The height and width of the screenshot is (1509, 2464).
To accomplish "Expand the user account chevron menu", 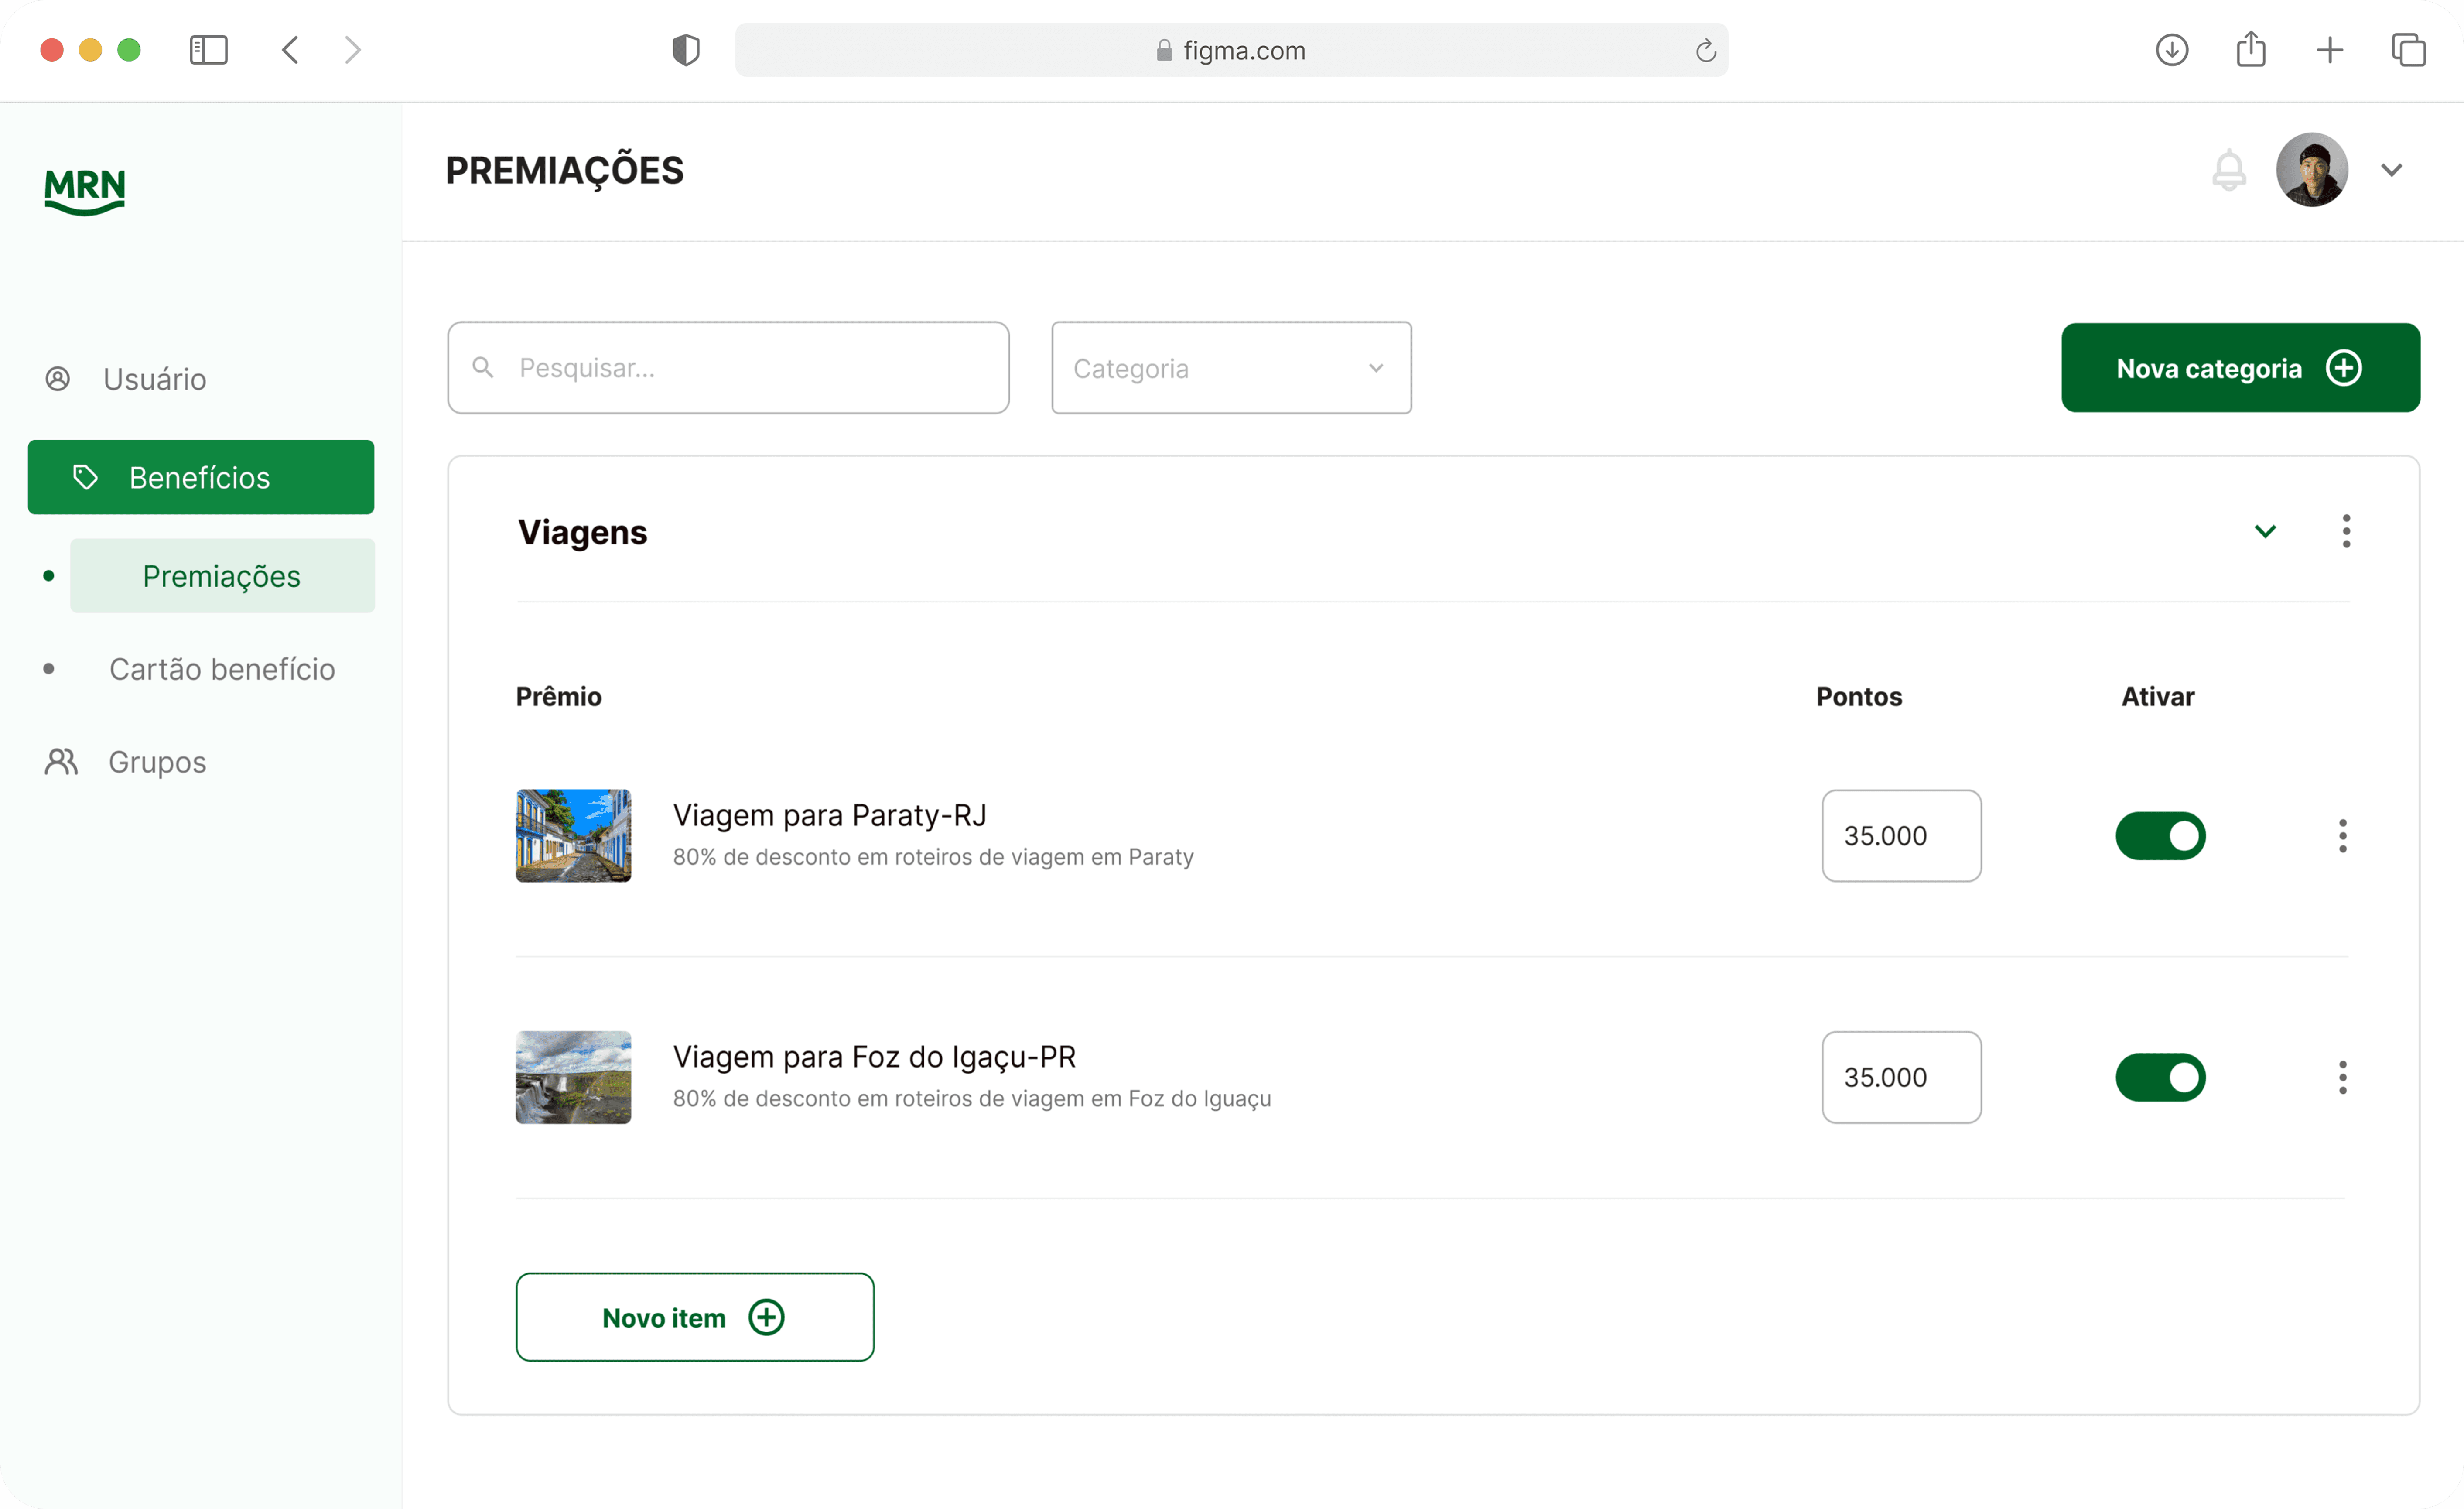I will pyautogui.click(x=2391, y=170).
